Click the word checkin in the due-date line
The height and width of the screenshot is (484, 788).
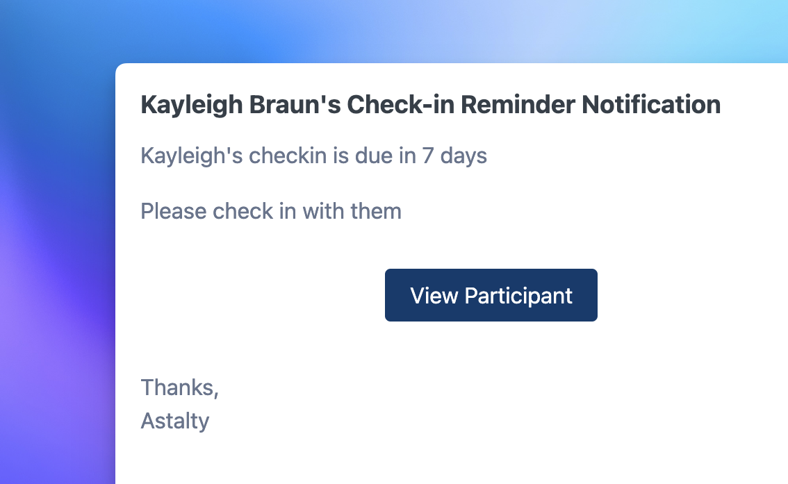(288, 156)
